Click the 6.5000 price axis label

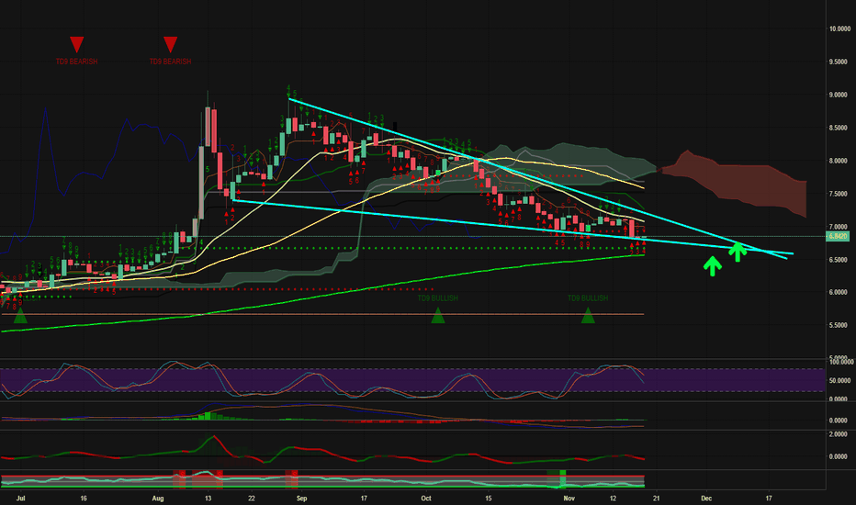tap(839, 260)
